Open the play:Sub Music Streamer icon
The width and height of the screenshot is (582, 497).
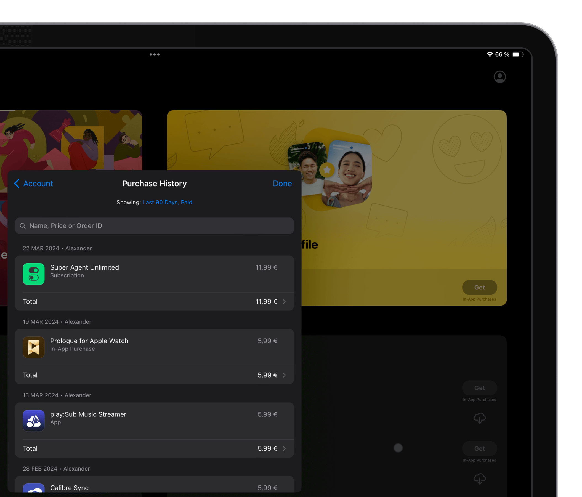[33, 421]
